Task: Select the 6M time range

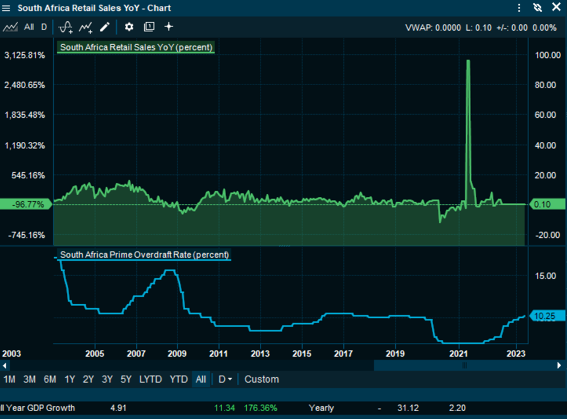Action: [x=50, y=379]
